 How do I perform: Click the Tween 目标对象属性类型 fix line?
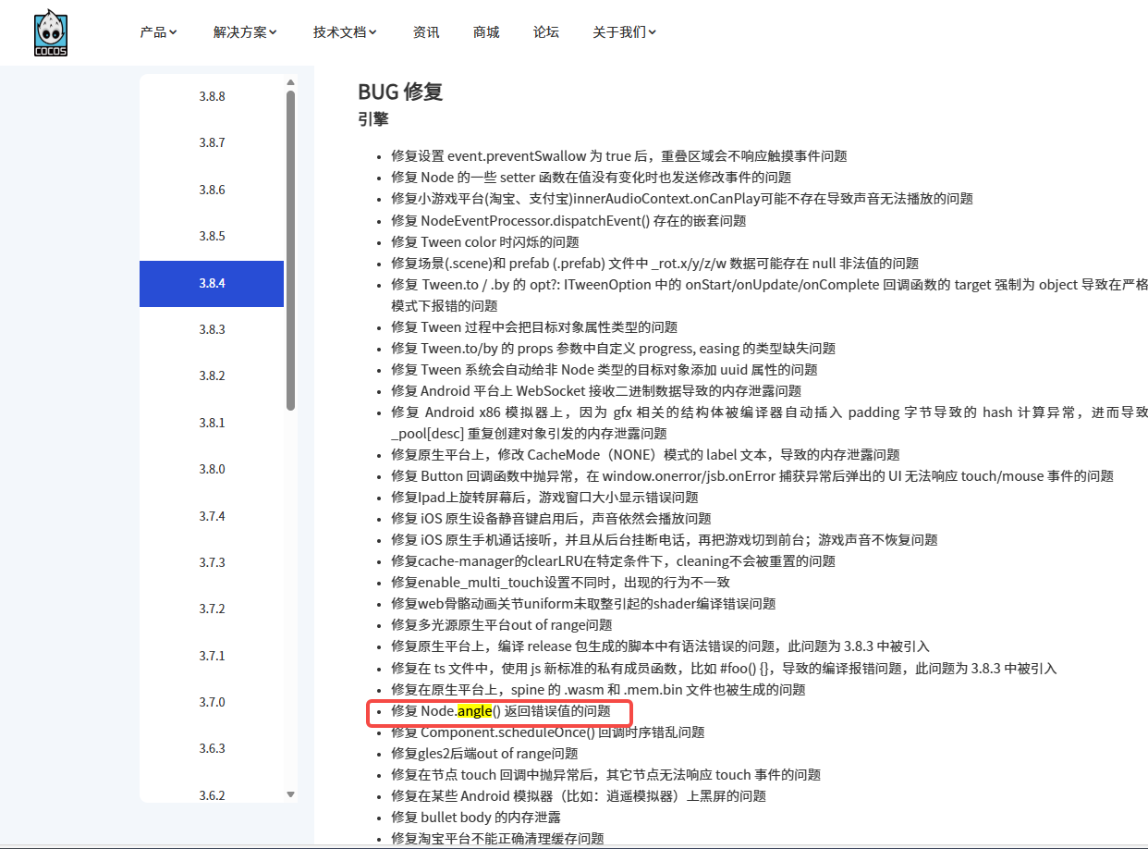(x=534, y=327)
